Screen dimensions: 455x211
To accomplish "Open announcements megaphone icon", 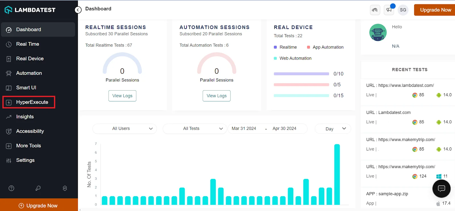I will point(389,10).
